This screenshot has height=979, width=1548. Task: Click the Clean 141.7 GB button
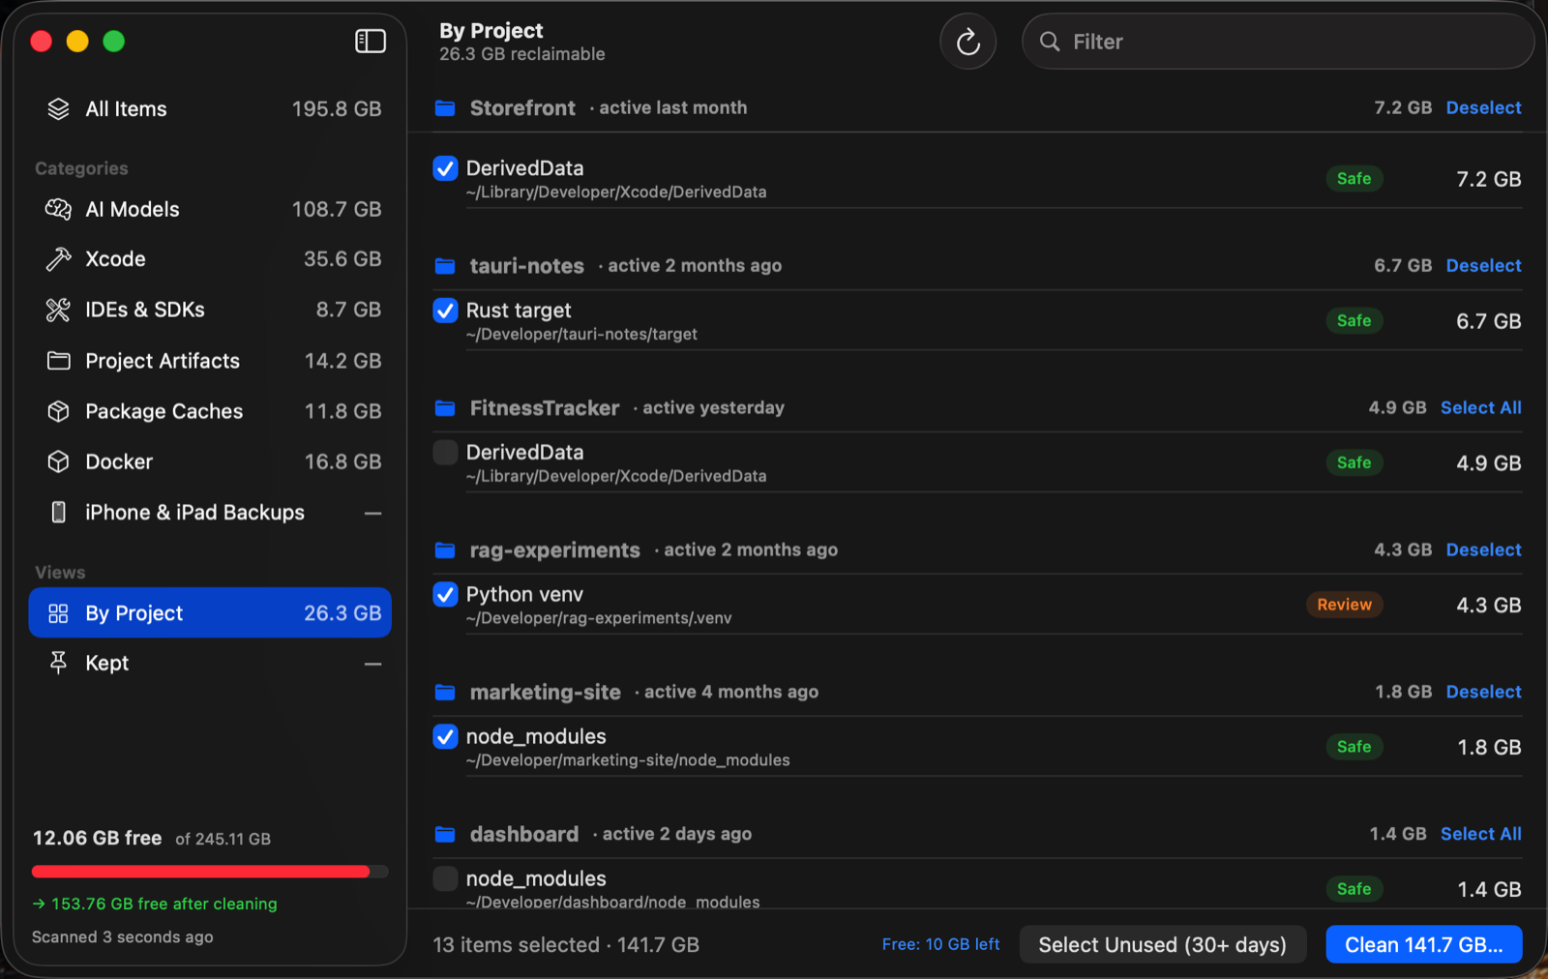1423,944
